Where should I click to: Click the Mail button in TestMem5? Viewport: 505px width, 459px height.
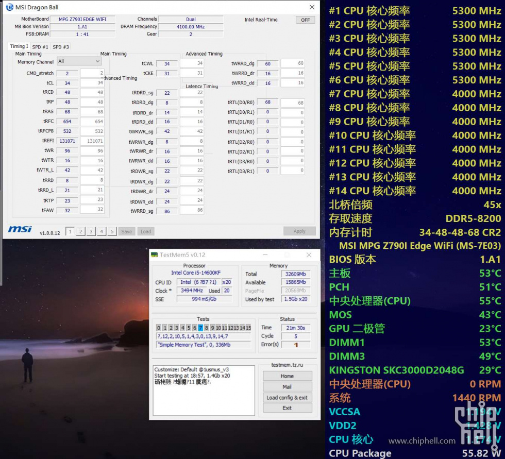point(288,386)
